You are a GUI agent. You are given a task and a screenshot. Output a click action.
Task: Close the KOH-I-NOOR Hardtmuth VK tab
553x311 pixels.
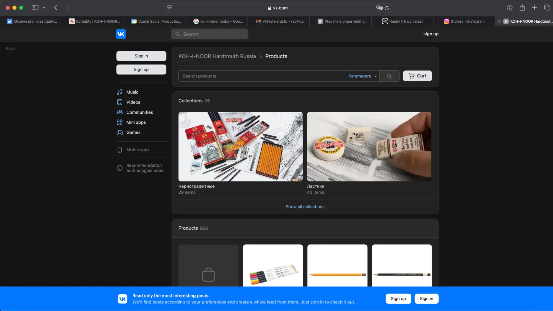point(499,21)
